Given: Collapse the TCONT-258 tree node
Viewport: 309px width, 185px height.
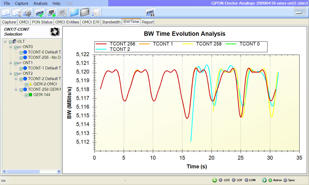Looking at the screenshot, I should pos(16,89).
